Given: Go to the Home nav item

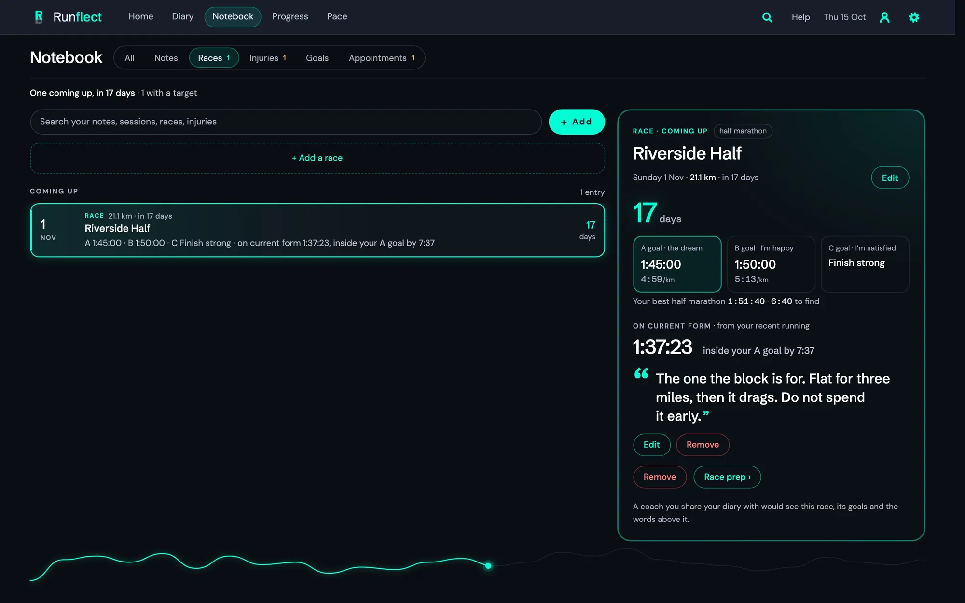Looking at the screenshot, I should pyautogui.click(x=141, y=16).
